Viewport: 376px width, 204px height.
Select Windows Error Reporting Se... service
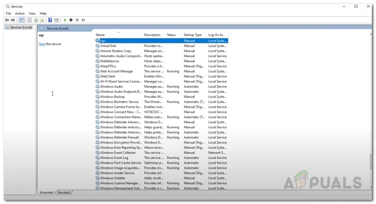pyautogui.click(x=161, y=148)
